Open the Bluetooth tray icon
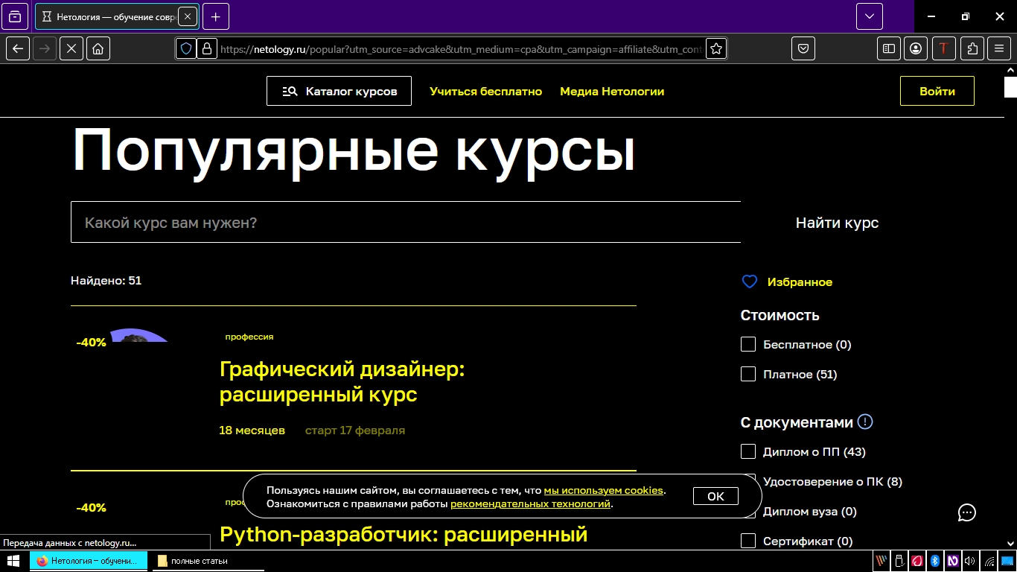The width and height of the screenshot is (1017, 572). point(935,561)
